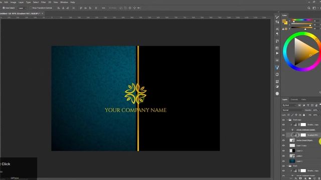Viewport: 321px width, 180px height.
Task: Filter layers by pixel layer icon
Action: [x=299, y=105]
